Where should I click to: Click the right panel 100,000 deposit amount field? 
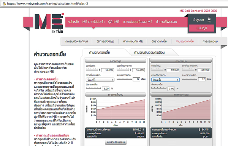tap(204, 70)
